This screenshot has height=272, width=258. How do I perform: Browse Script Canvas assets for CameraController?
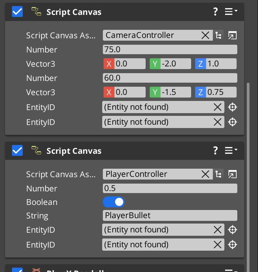[219, 35]
